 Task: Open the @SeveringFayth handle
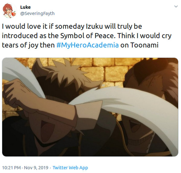coord(37,13)
